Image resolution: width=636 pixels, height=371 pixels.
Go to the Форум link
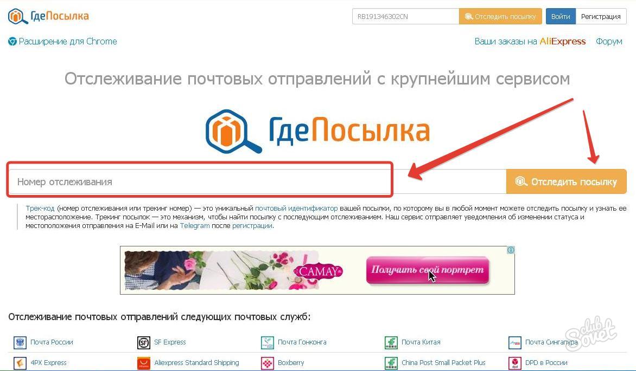609,41
